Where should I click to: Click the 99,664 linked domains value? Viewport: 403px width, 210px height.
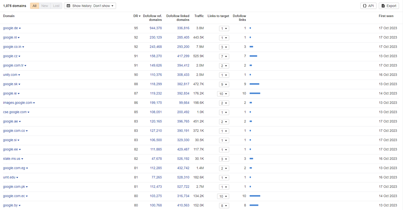click(184, 103)
